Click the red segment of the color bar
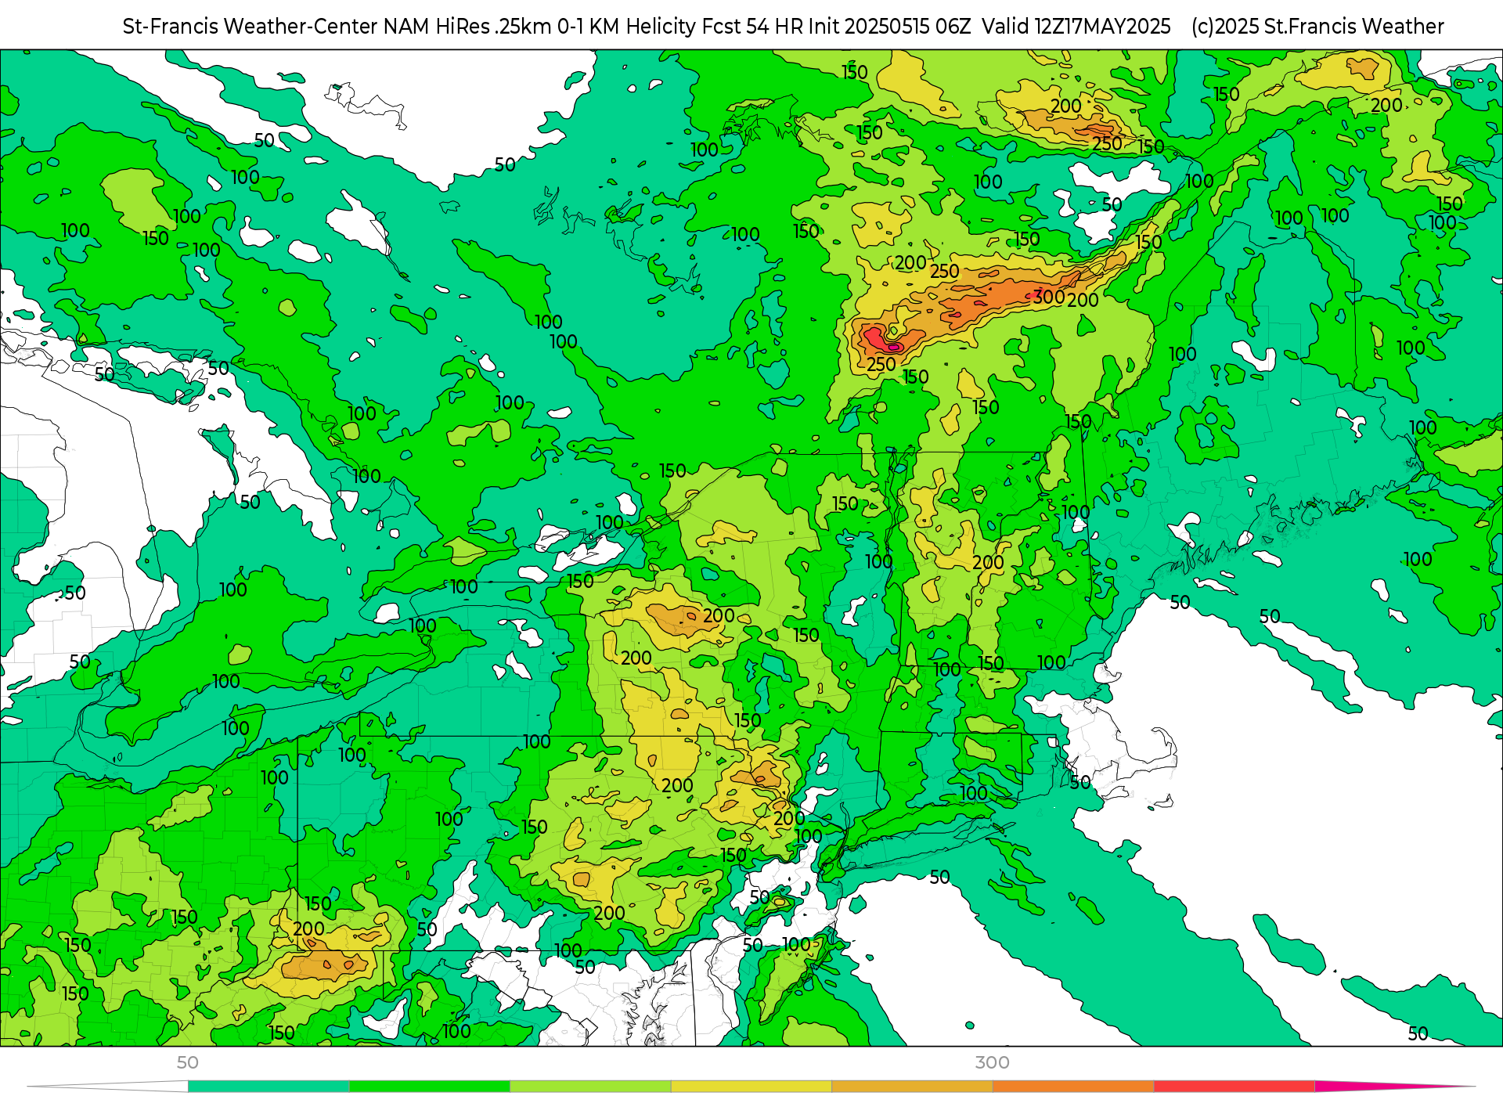1503x1096 pixels. pyautogui.click(x=1234, y=1086)
